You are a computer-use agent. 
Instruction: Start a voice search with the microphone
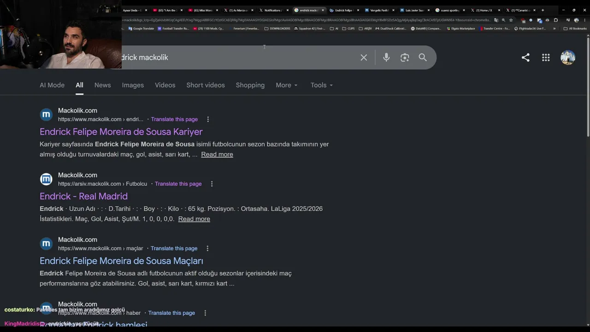point(386,58)
